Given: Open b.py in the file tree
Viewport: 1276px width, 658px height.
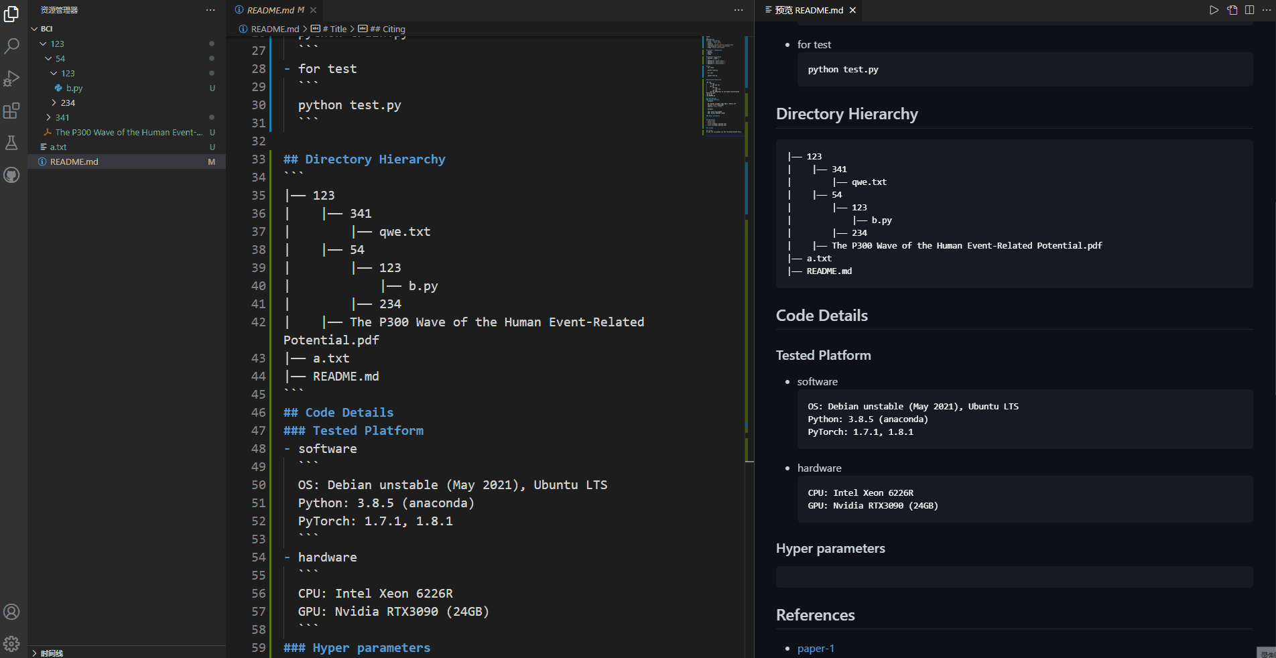Looking at the screenshot, I should 74,88.
